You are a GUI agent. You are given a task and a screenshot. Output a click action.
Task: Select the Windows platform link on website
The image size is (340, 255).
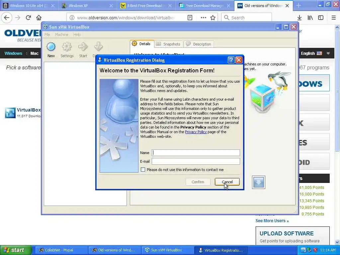[13, 53]
